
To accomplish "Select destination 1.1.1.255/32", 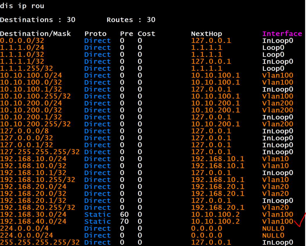I will click(x=27, y=68).
